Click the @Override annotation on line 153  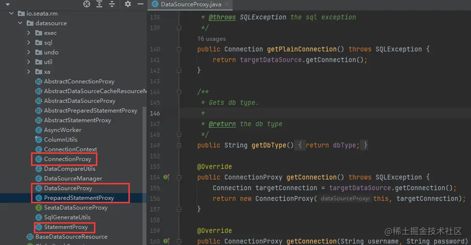coord(215,166)
